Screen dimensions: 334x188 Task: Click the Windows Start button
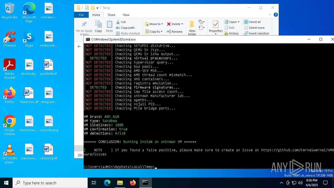(6, 183)
